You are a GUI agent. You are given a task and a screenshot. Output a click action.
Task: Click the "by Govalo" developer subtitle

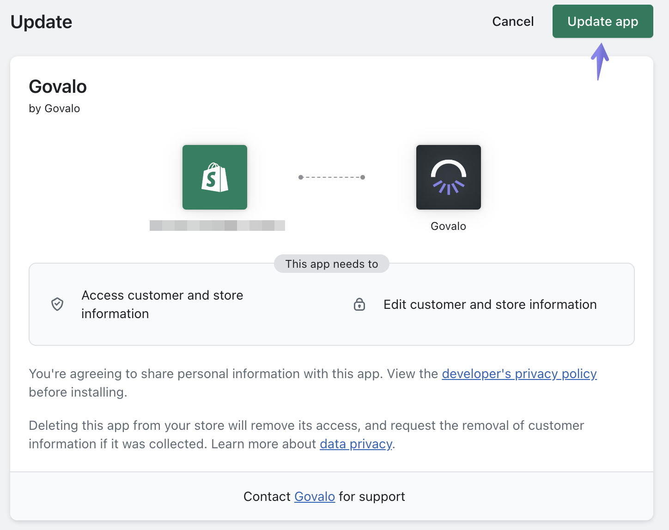point(55,108)
